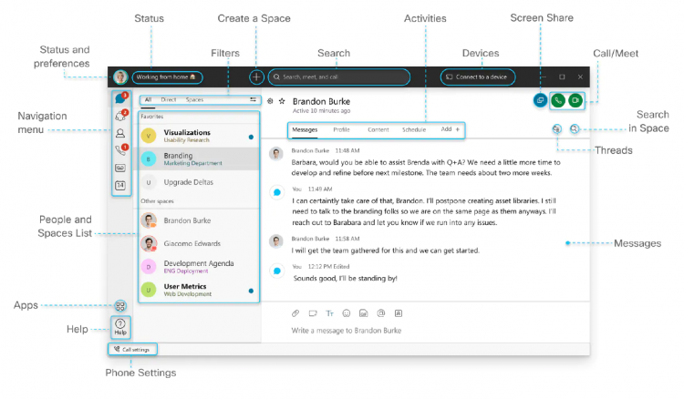This screenshot has height=399, width=684.
Task: Click the Create a Space plus button
Action: point(257,77)
